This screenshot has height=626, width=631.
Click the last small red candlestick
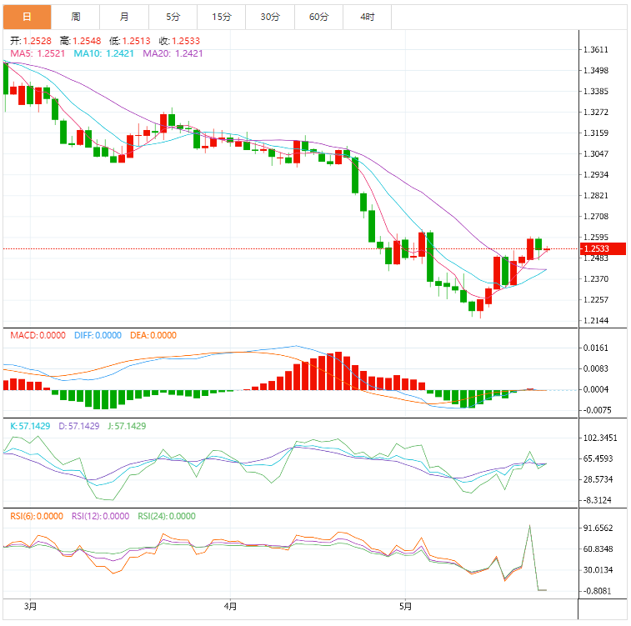click(547, 249)
